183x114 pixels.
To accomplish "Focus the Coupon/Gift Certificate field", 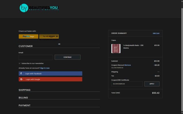I will [x=127, y=84].
